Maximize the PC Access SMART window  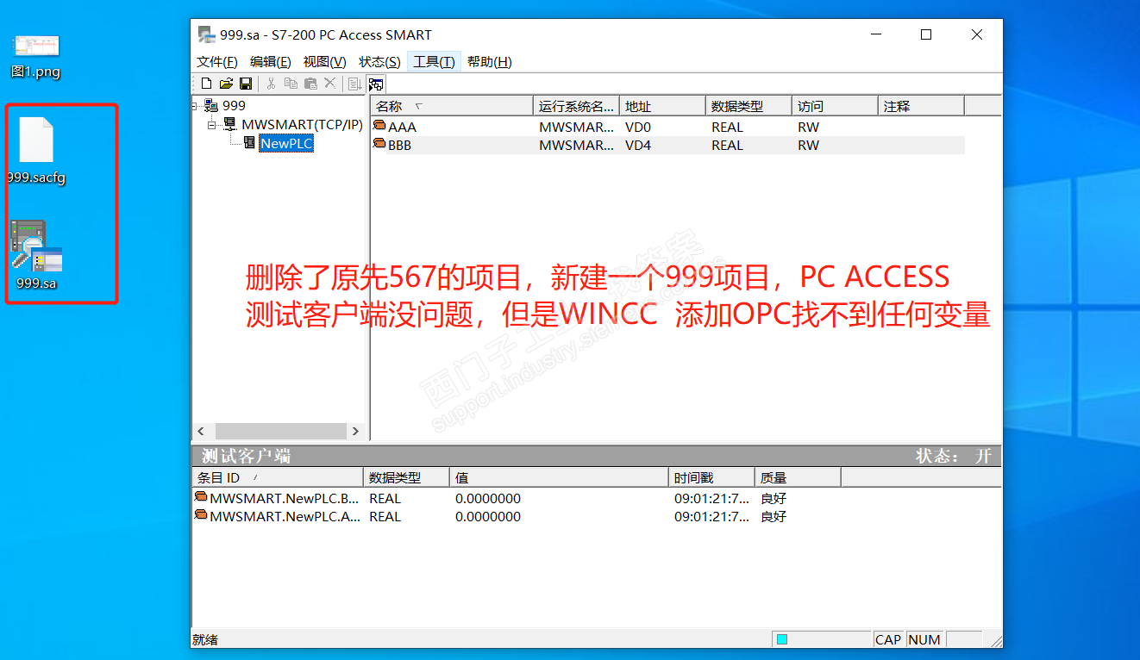click(926, 35)
